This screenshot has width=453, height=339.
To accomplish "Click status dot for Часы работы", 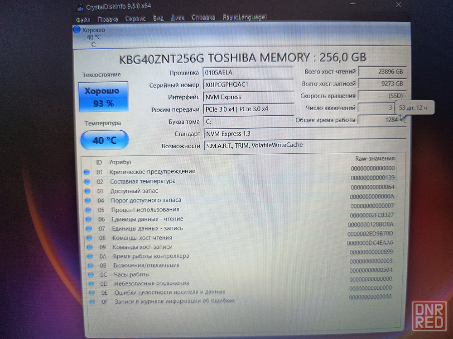I will tap(91, 275).
